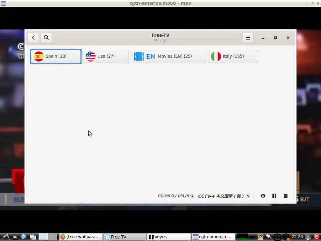This screenshot has width=321, height=241.
Task: Click the clipboard tray icon
Action: pos(277,237)
